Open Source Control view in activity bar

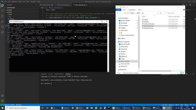point(2,16)
